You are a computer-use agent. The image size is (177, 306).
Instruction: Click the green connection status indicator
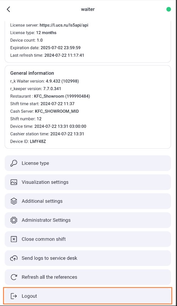coord(169,9)
